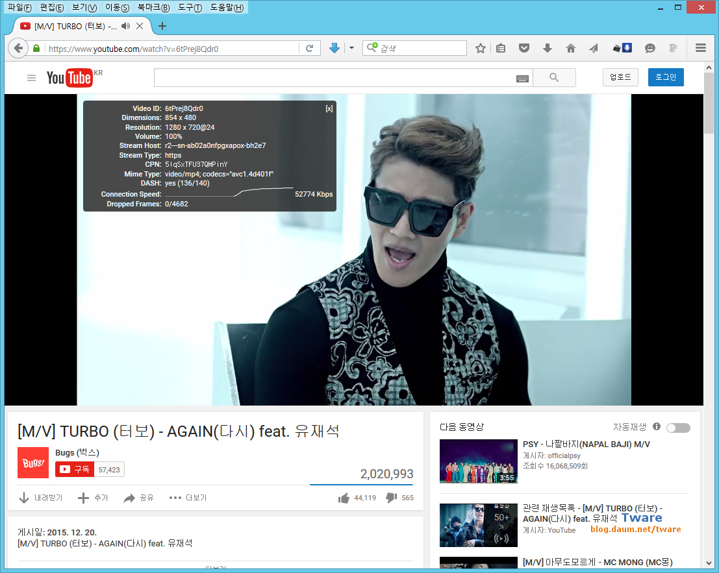The height and width of the screenshot is (573, 719).
Task: Open the 50+ related playlist thumbnail
Action: tap(478, 526)
